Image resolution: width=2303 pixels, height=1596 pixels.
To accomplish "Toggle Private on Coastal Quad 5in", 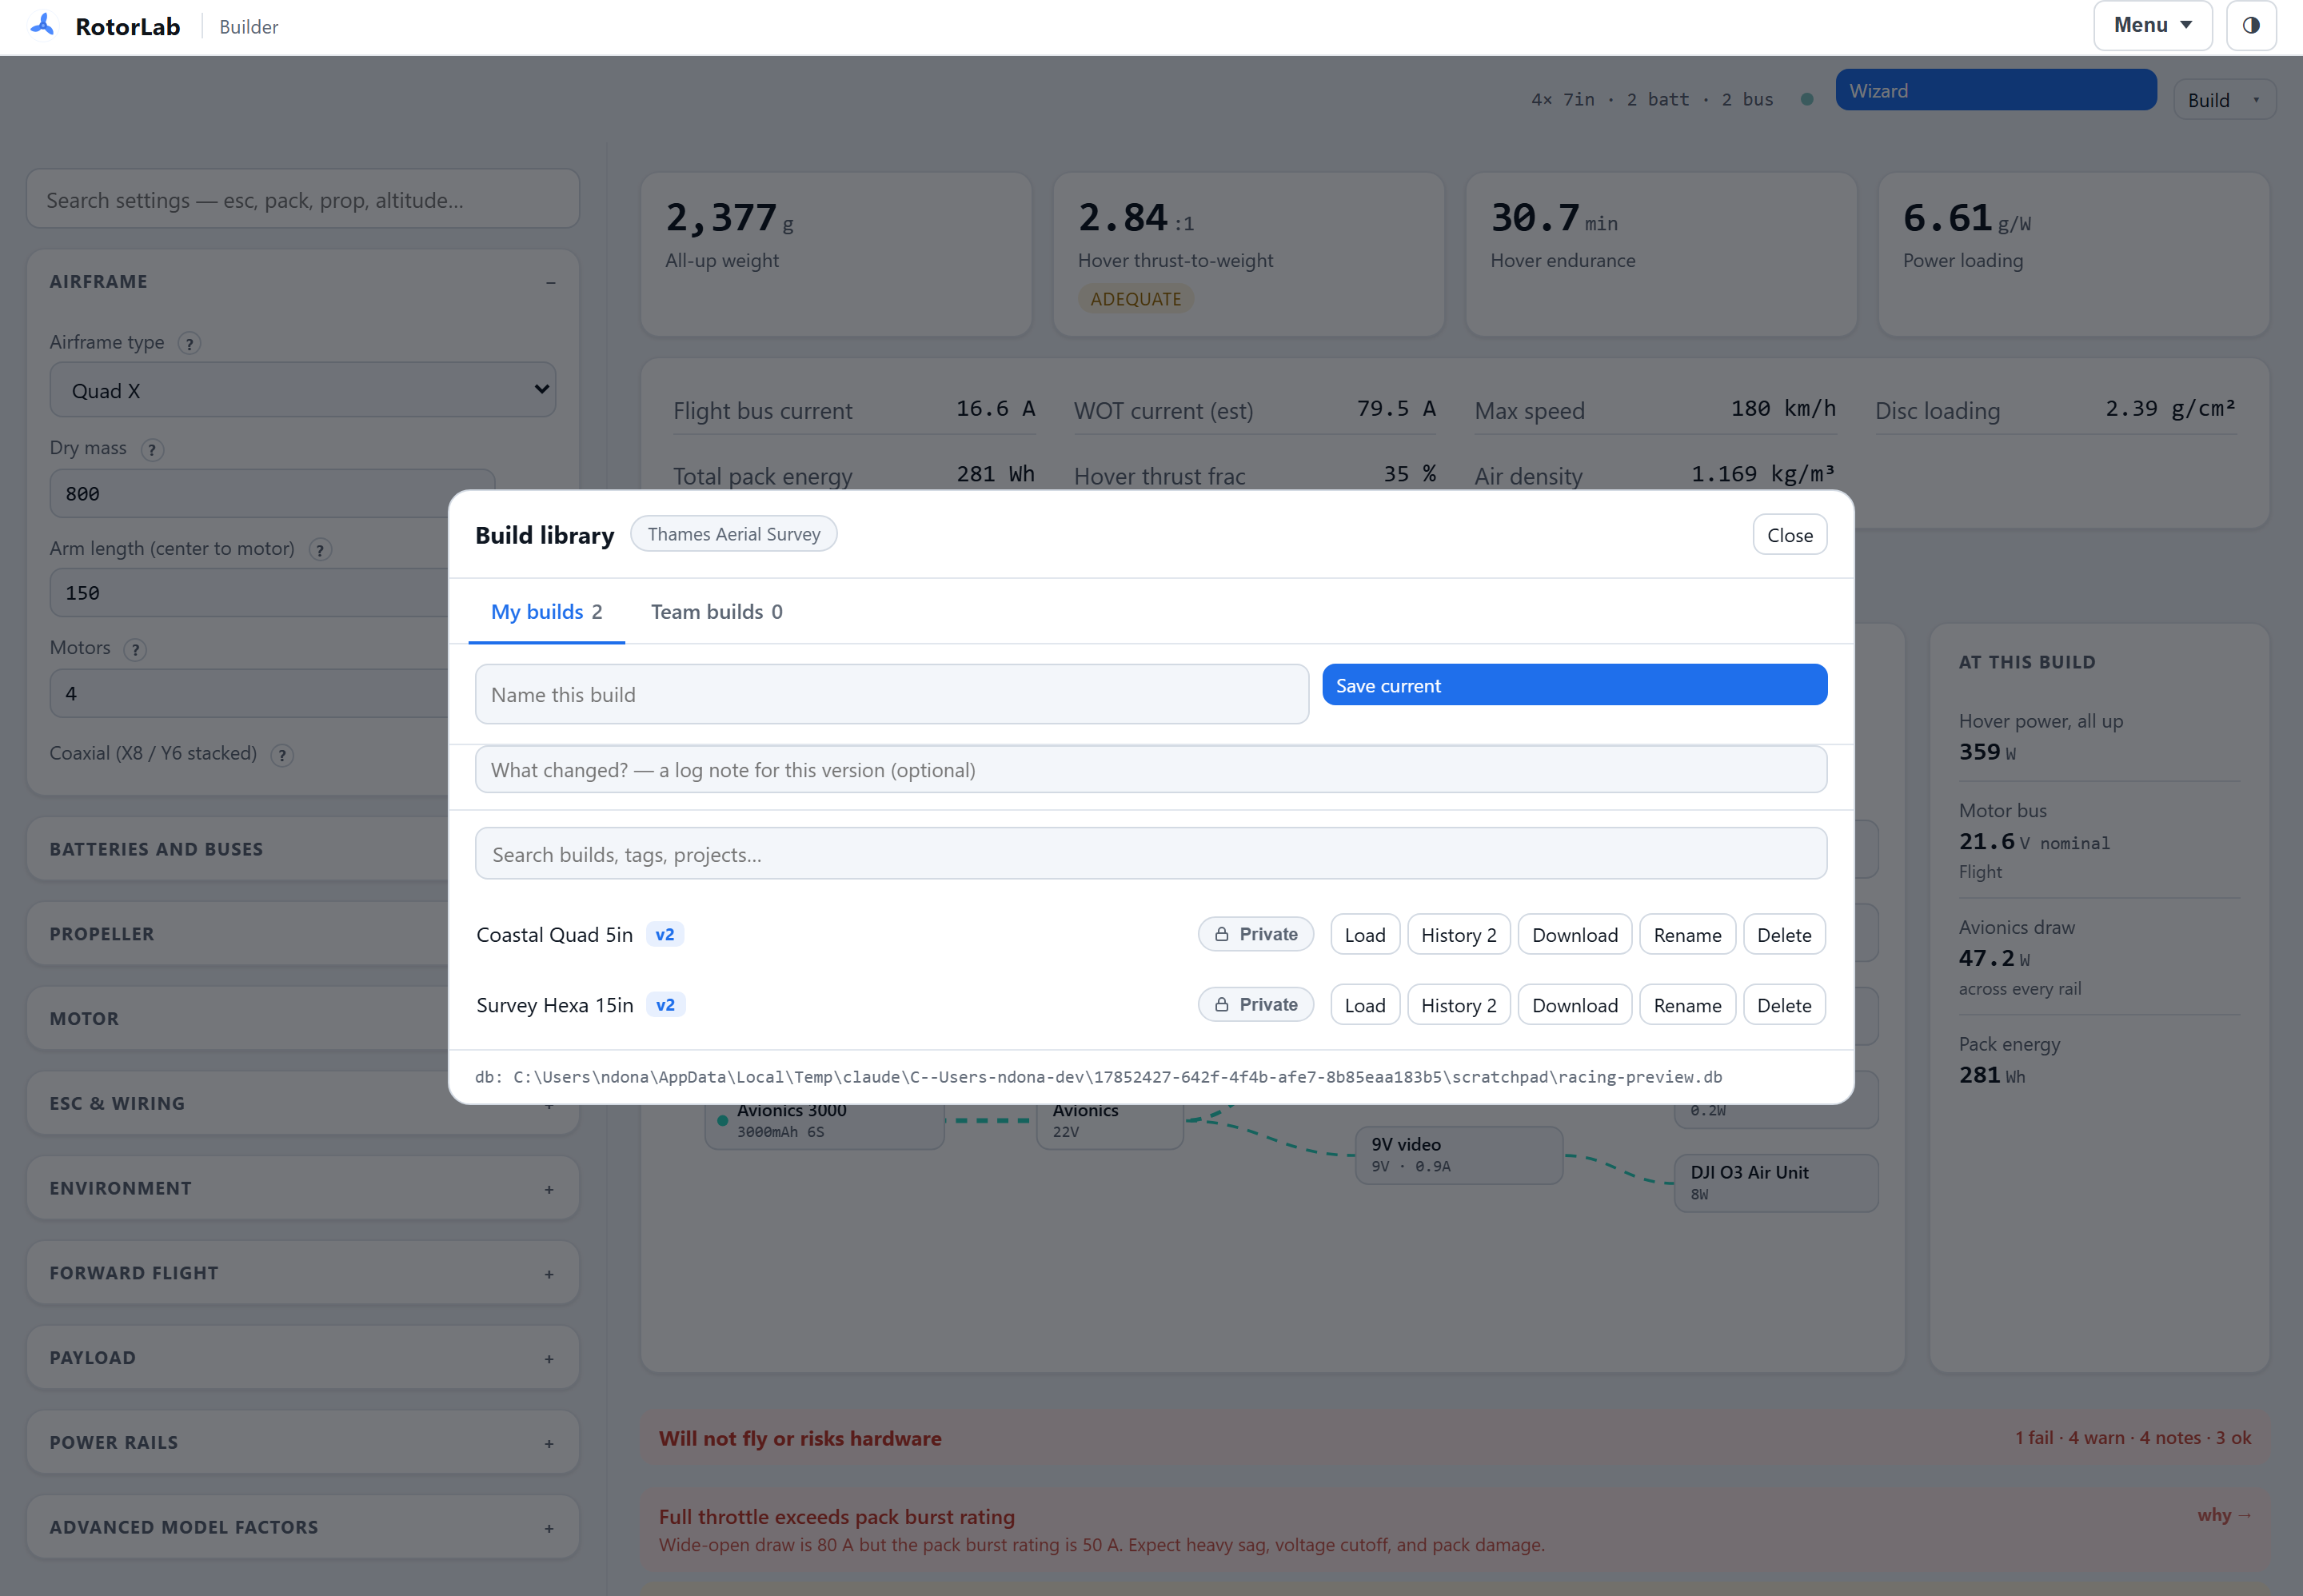I will click(x=1256, y=934).
